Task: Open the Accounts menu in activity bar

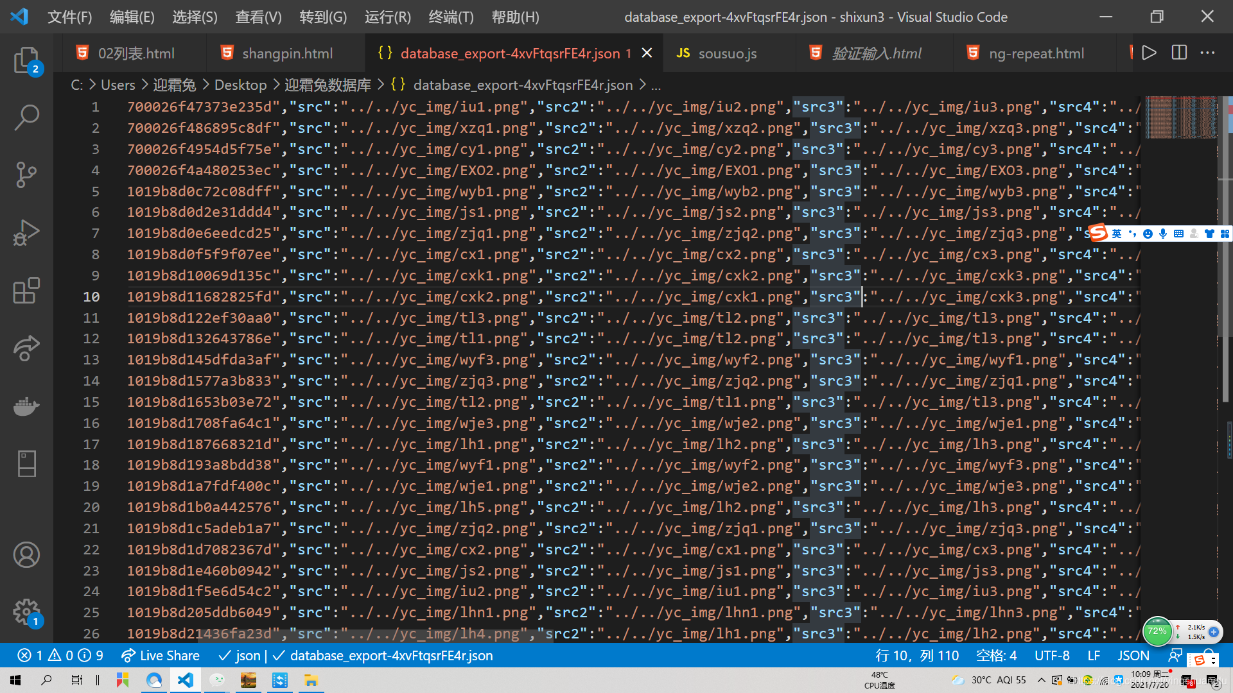Action: tap(26, 555)
